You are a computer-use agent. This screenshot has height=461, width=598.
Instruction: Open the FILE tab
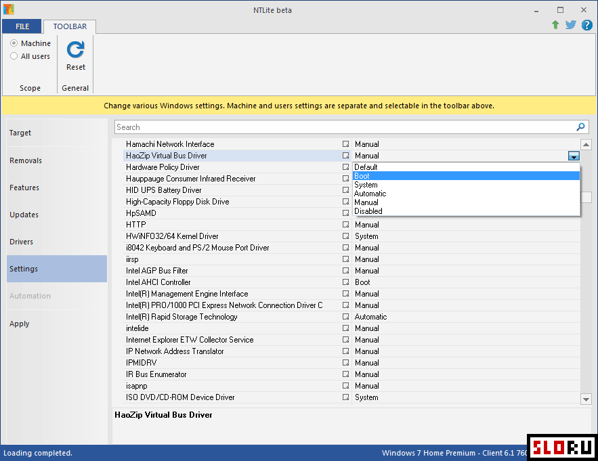coord(22,26)
